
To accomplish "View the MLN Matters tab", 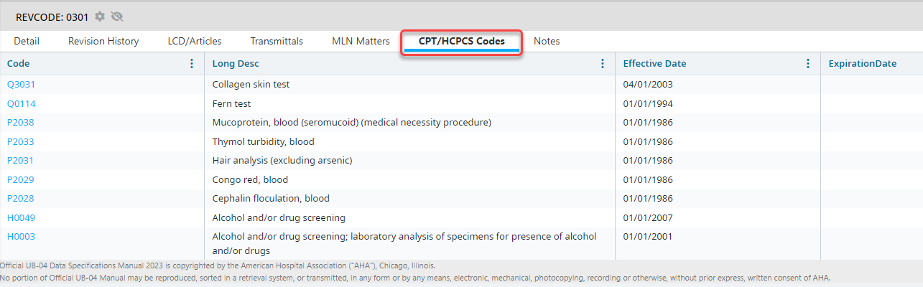I will point(361,42).
